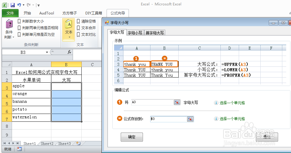
Task: Switch to the 首字母大写 tab in dialog
Action: click(x=155, y=33)
